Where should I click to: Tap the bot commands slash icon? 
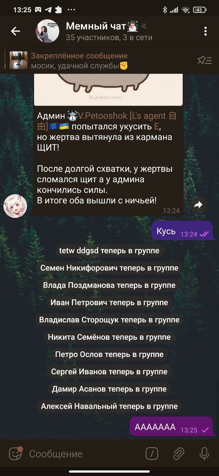pos(152,453)
